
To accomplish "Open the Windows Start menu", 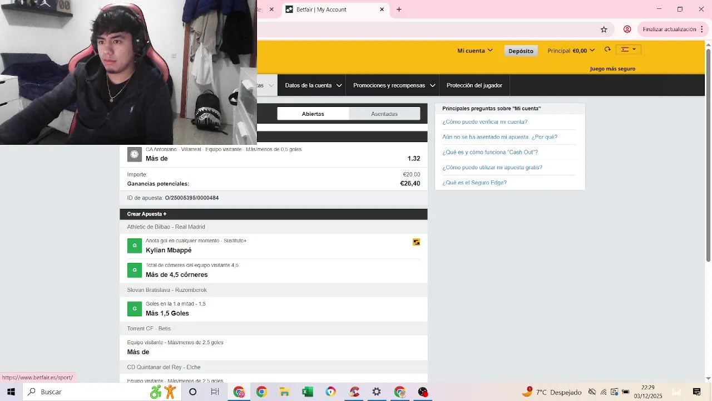I will coord(11,392).
